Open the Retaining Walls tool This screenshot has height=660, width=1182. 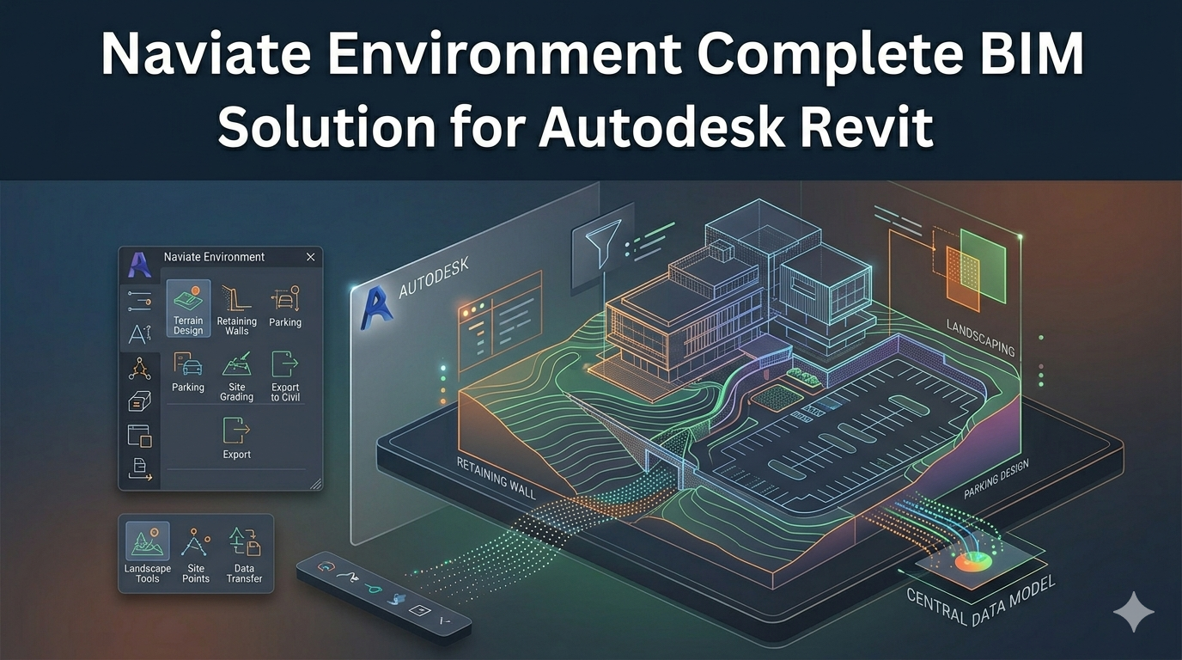click(x=236, y=308)
